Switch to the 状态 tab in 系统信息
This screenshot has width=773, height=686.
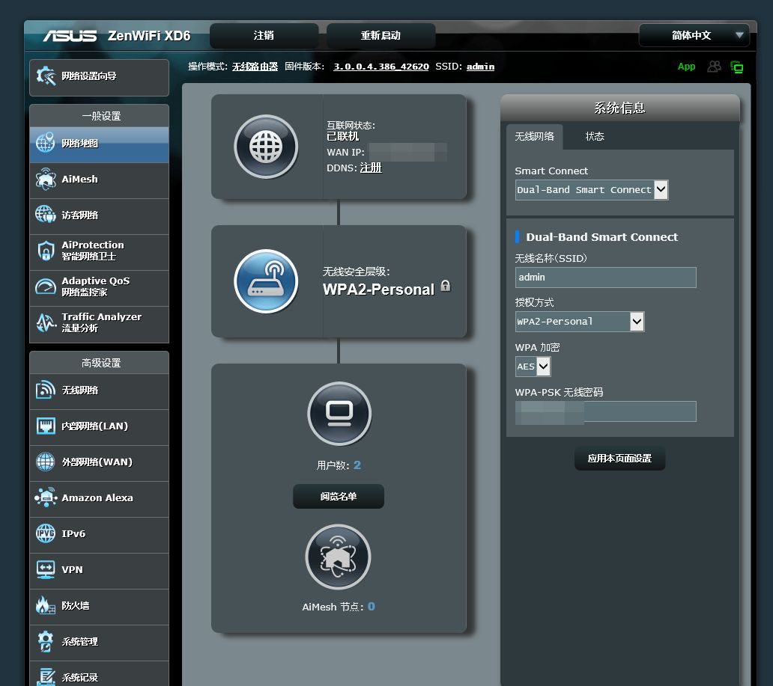pos(595,136)
